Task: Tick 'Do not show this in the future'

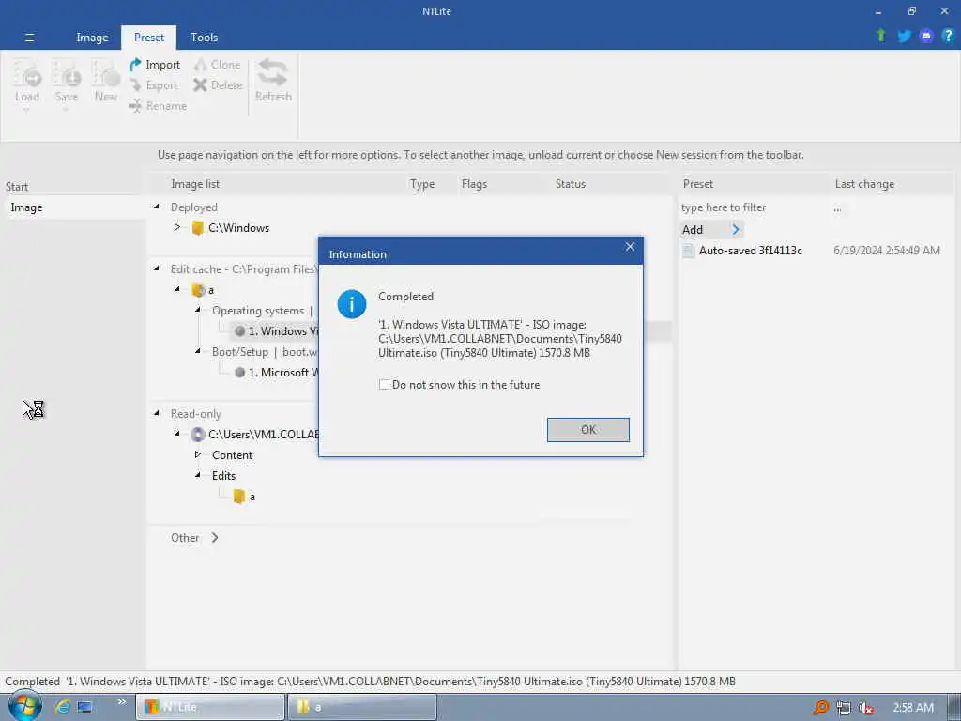Action: (x=384, y=385)
